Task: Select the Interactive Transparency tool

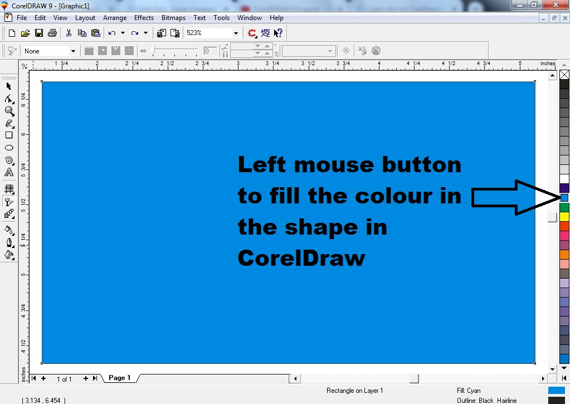Action: 9,202
